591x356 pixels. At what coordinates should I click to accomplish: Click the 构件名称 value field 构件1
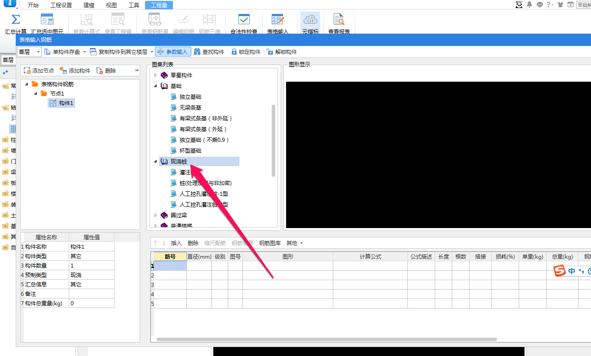(x=92, y=246)
